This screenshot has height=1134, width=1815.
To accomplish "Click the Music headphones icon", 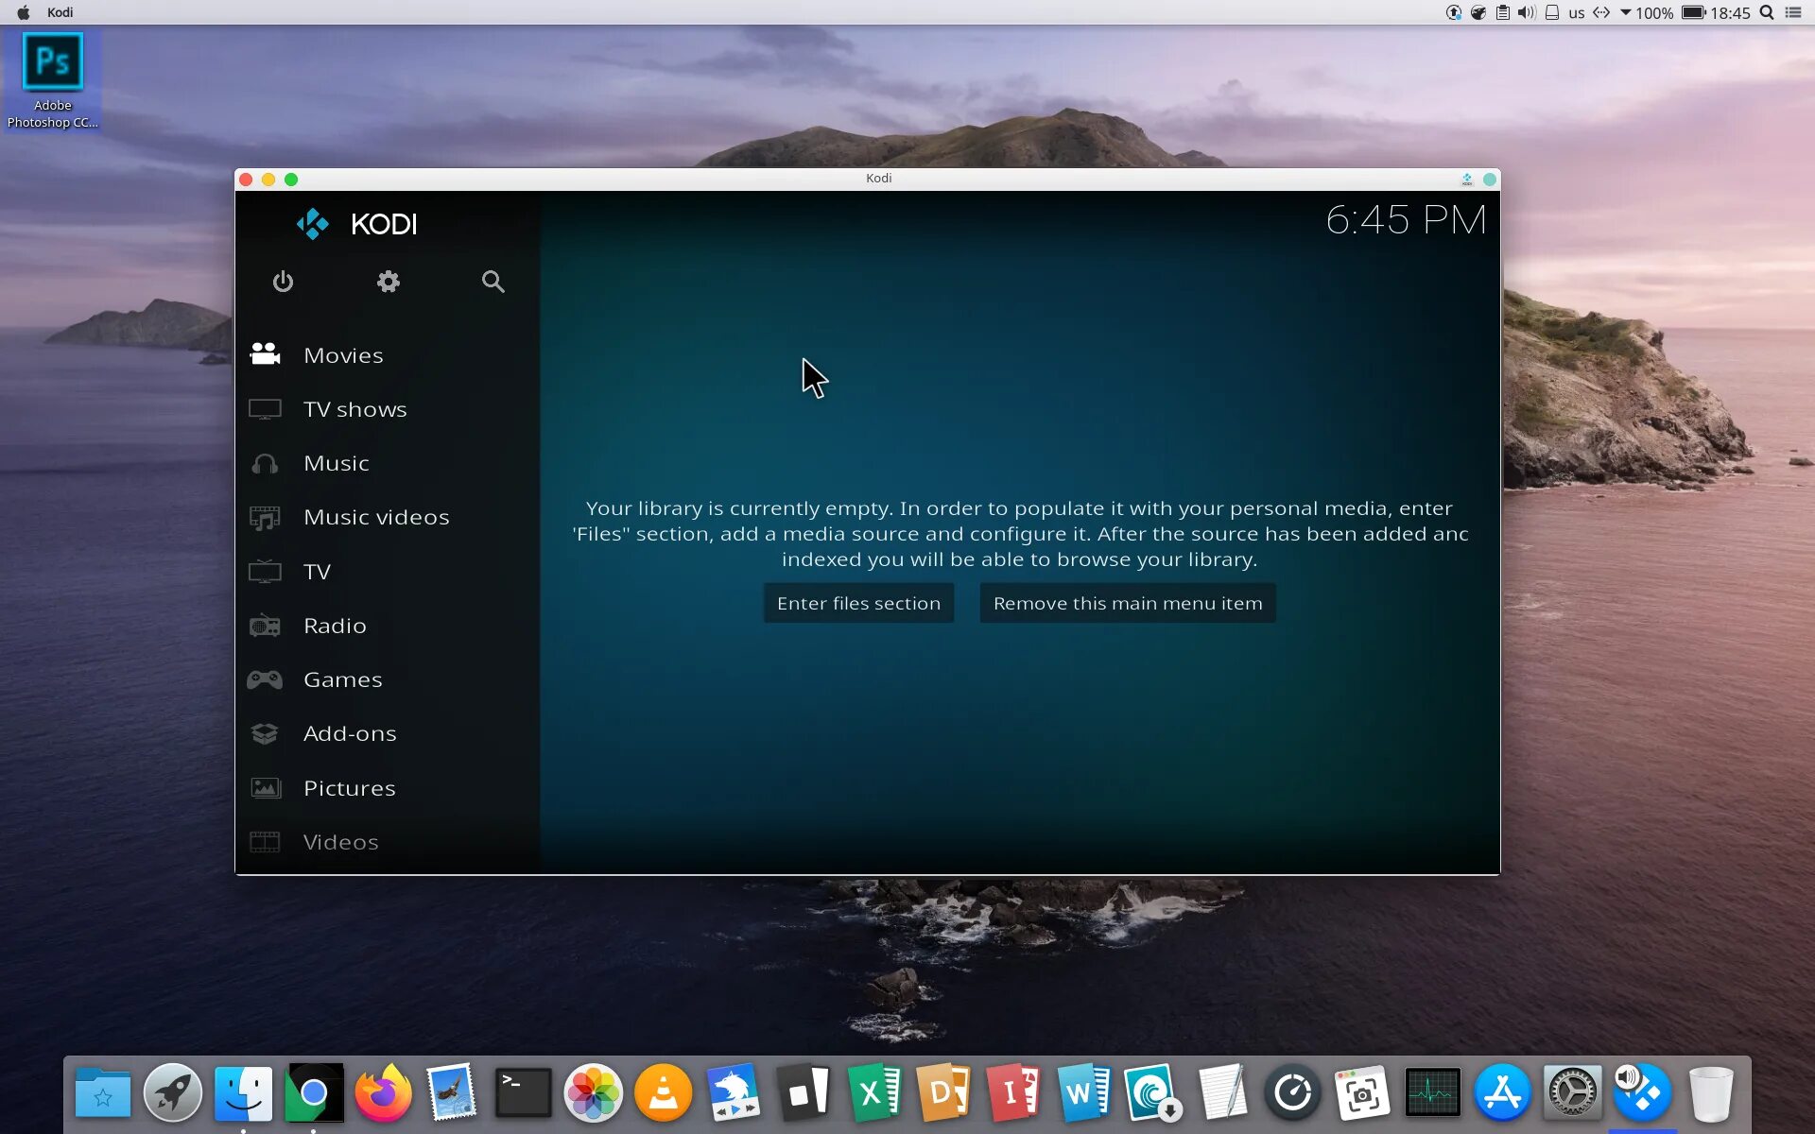I will [265, 463].
